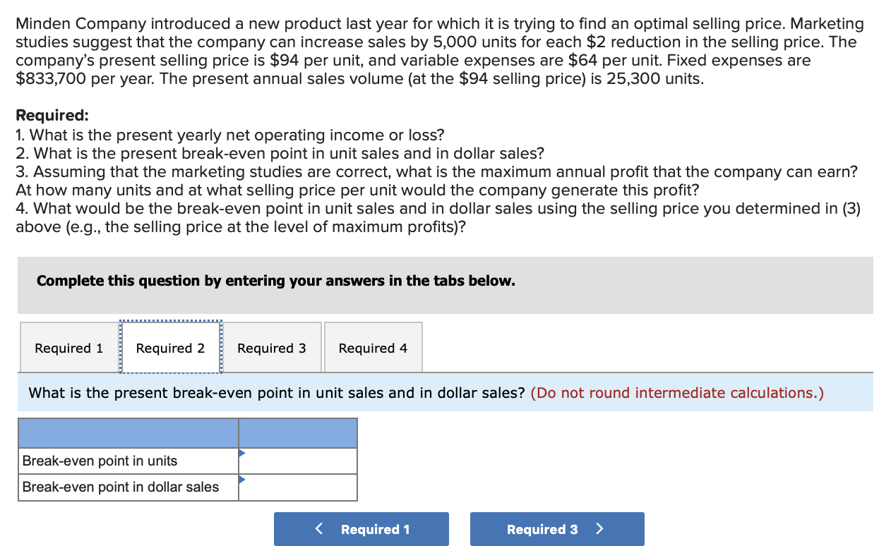Click the break-even point in units input field
The width and height of the screenshot is (891, 546).
pyautogui.click(x=300, y=460)
